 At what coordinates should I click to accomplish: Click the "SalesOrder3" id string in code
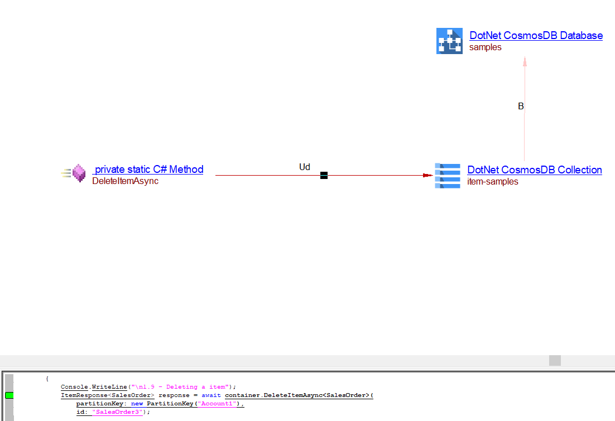pyautogui.click(x=119, y=412)
